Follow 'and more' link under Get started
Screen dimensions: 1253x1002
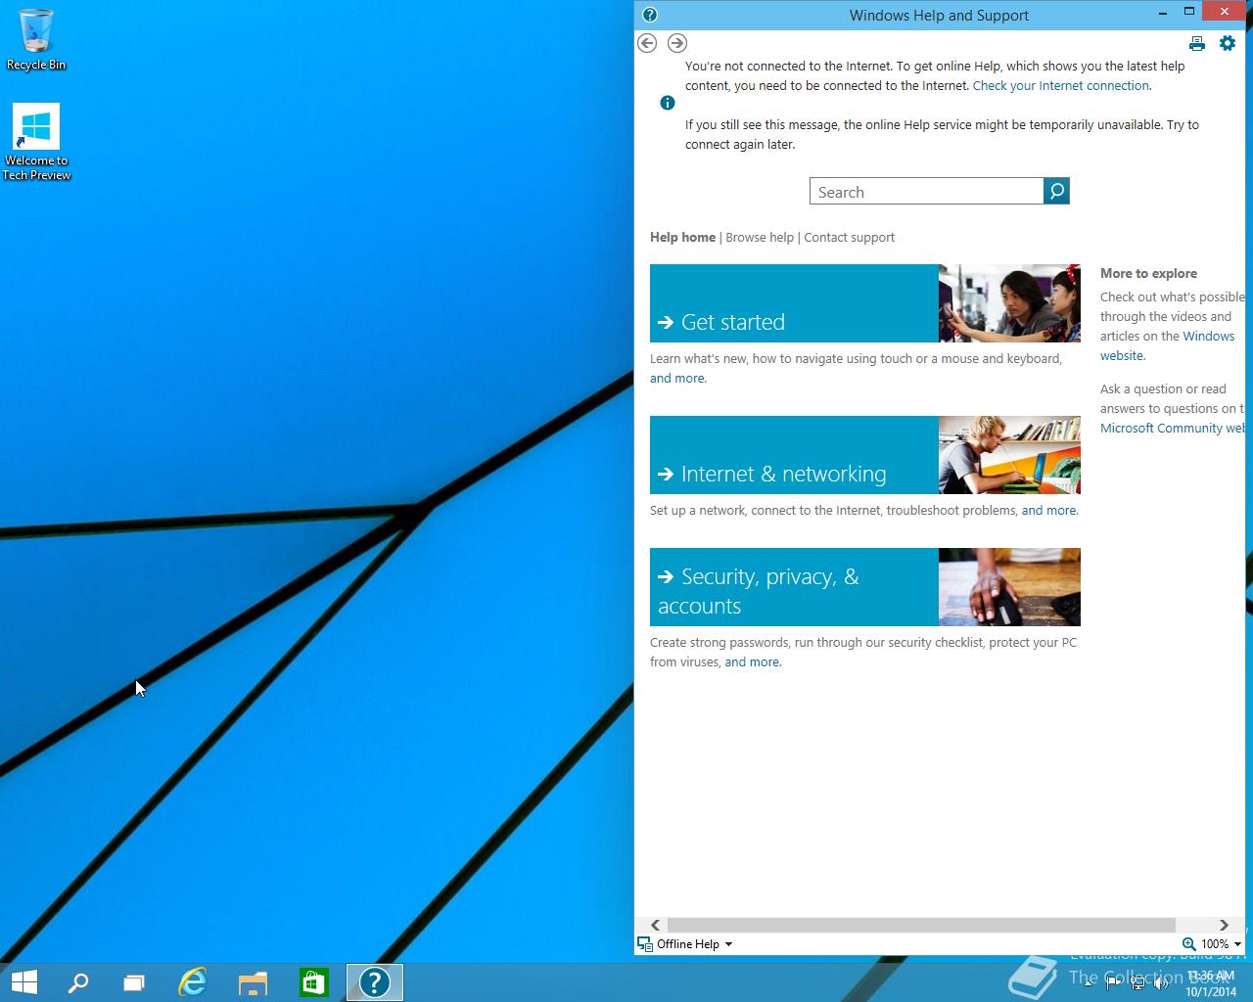pos(677,379)
